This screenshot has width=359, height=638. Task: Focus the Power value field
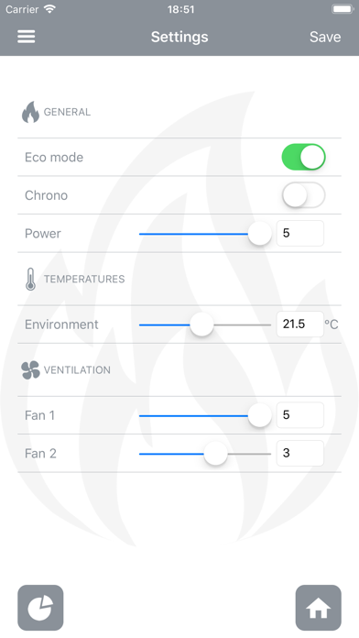(300, 233)
